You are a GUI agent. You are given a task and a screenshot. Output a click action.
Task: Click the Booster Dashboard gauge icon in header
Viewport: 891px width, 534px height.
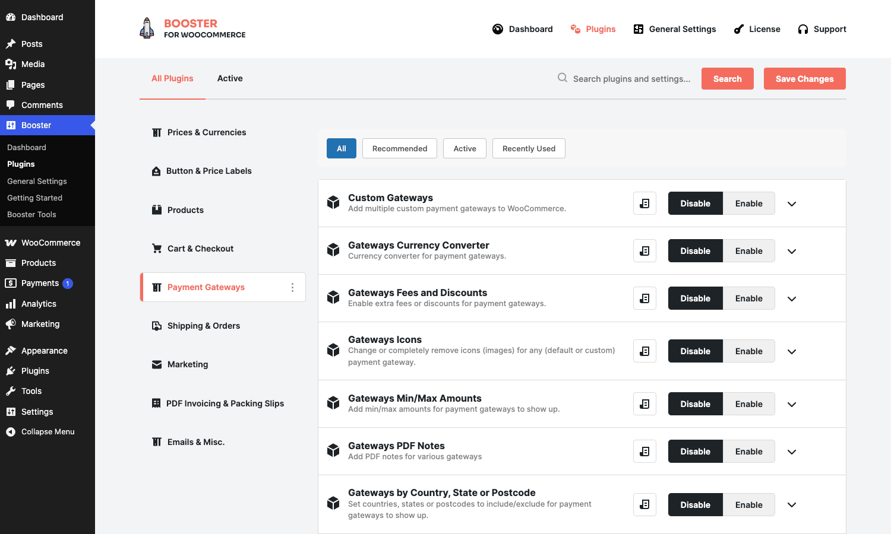click(x=498, y=29)
